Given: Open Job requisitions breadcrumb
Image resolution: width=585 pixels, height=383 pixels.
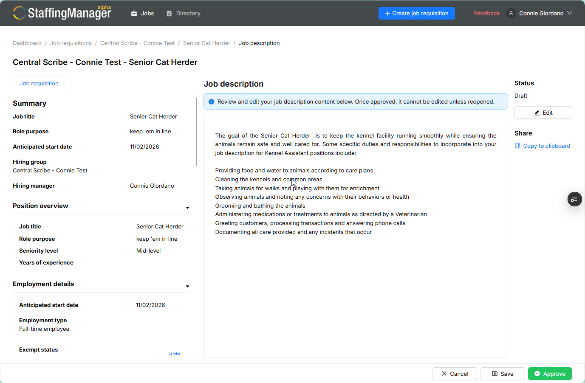Looking at the screenshot, I should point(71,43).
